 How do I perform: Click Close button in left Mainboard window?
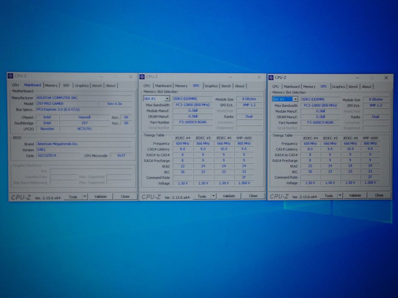(x=125, y=196)
